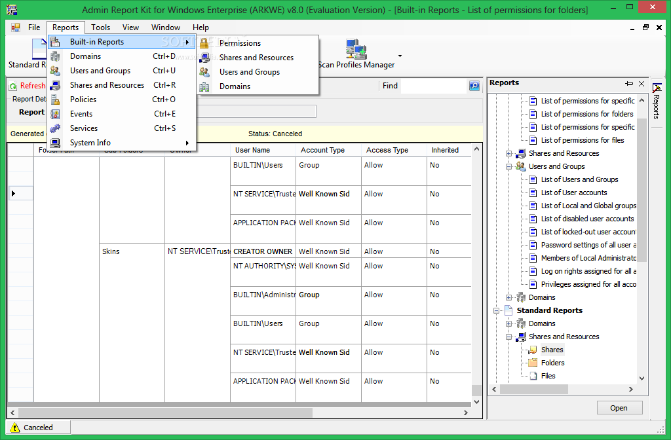671x440 pixels.
Task: Click the Account Type column header
Action: (x=328, y=150)
